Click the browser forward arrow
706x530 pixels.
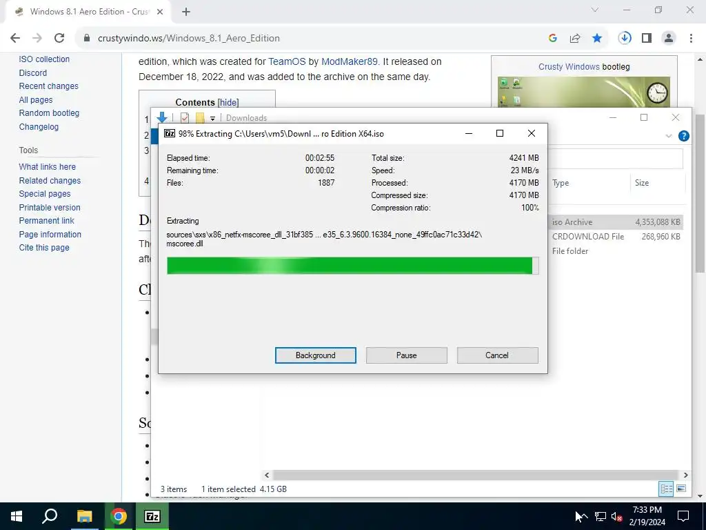tap(37, 39)
